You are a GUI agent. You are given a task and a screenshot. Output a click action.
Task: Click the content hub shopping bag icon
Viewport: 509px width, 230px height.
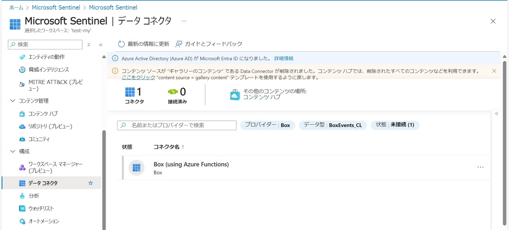tap(235, 95)
